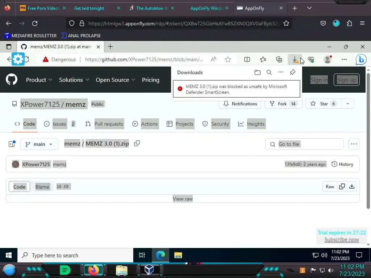The image size is (371, 278).
Task: Pin the Downloads panel
Action: pos(292,72)
